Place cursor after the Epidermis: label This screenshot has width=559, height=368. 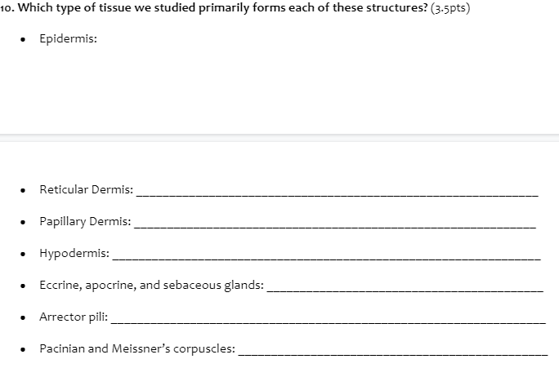coord(99,38)
